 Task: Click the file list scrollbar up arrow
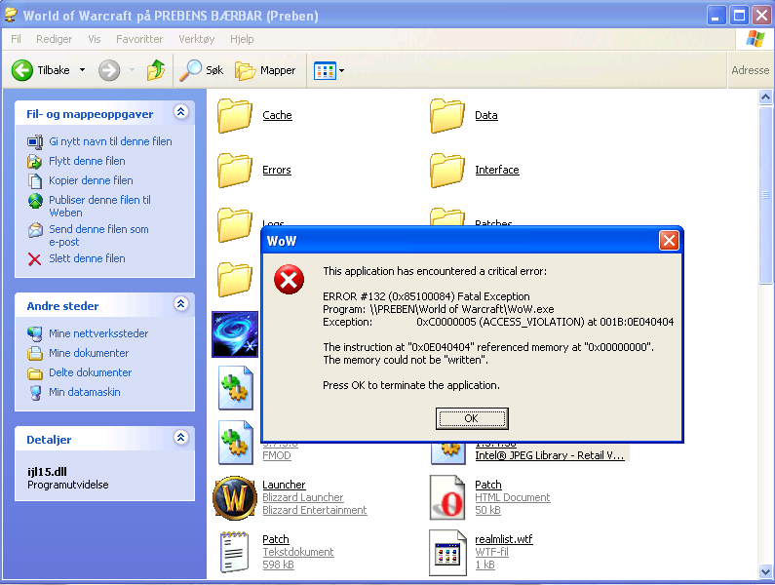pyautogui.click(x=765, y=97)
